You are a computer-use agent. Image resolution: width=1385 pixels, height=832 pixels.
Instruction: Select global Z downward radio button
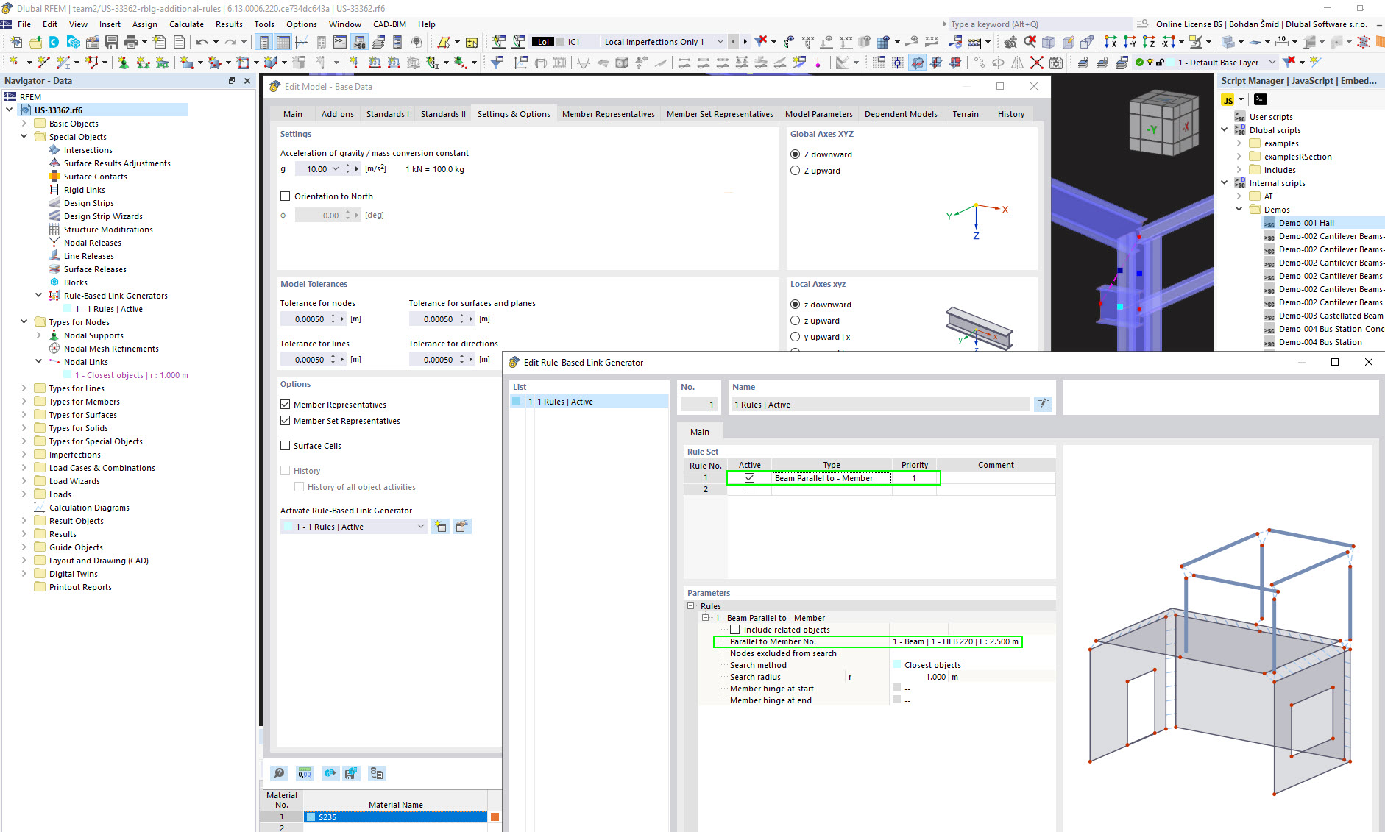795,154
